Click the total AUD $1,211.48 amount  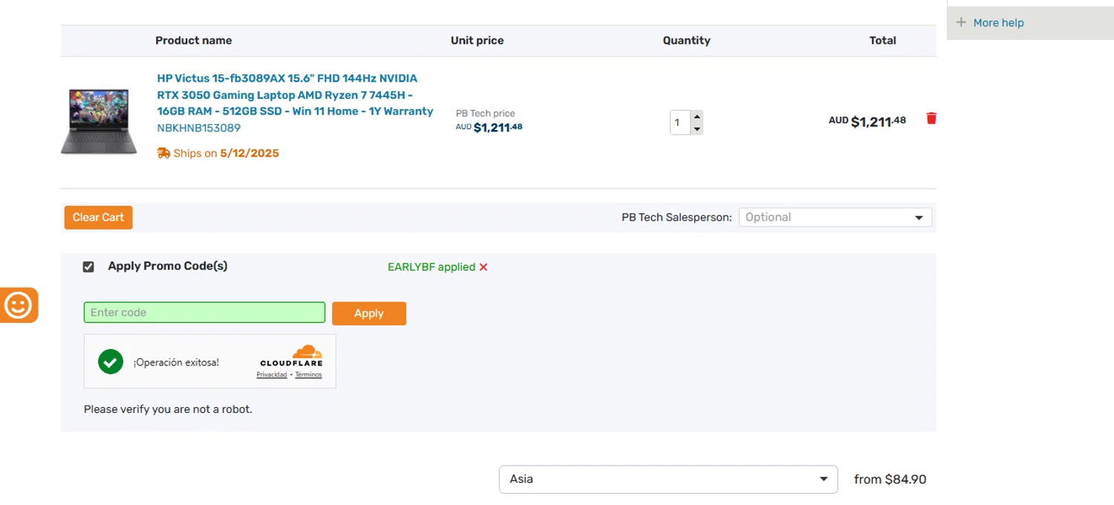867,121
